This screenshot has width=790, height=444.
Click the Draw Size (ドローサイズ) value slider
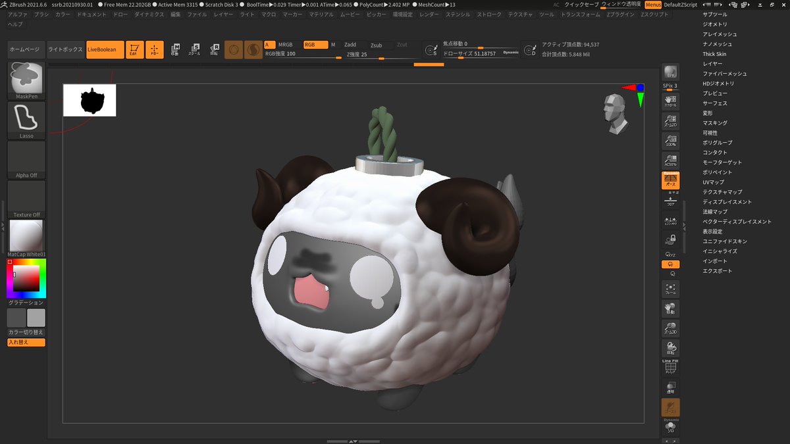coord(481,54)
